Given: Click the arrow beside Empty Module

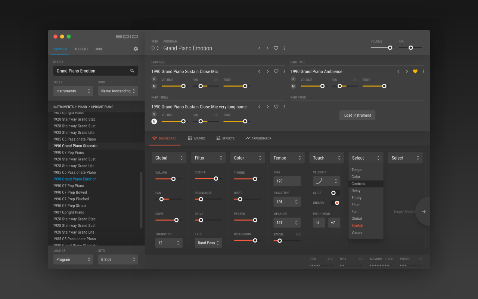Looking at the screenshot, I should (423, 212).
